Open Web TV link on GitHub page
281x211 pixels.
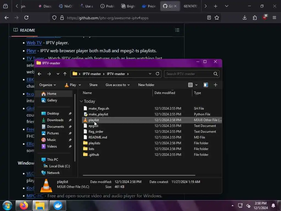tap(34, 43)
